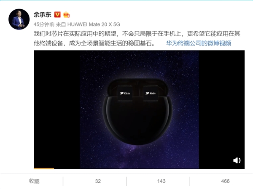Viewport: 253px width, 189px height.
Task: Open reposts showing count 32
Action: pos(98,181)
